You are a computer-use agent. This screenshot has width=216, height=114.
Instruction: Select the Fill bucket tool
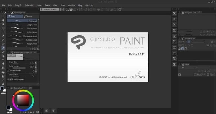3,72
